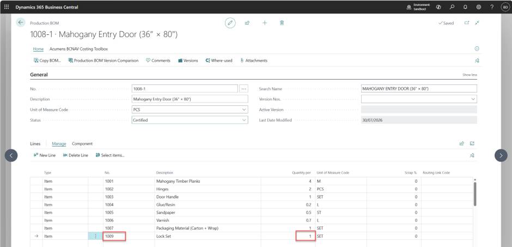Select the Glue/Resin description cell

[208, 204]
